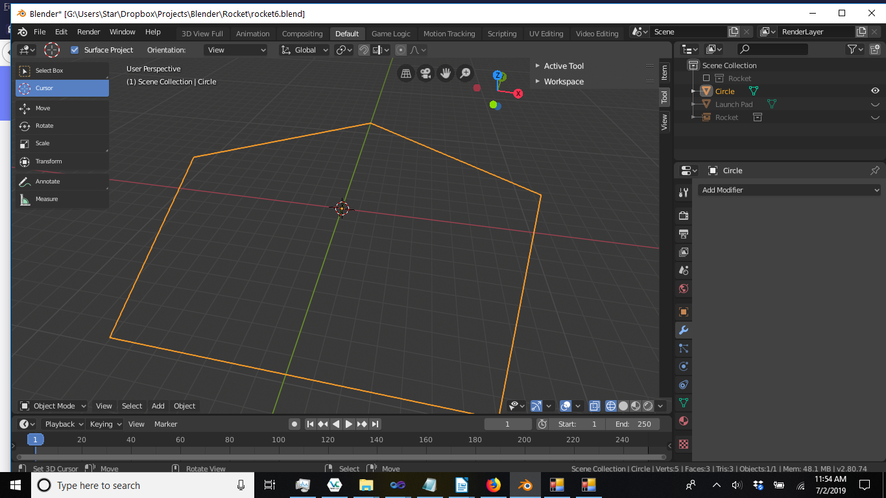This screenshot has width=886, height=498.
Task: Open the Object Data green triangle icon
Action: pos(683,403)
